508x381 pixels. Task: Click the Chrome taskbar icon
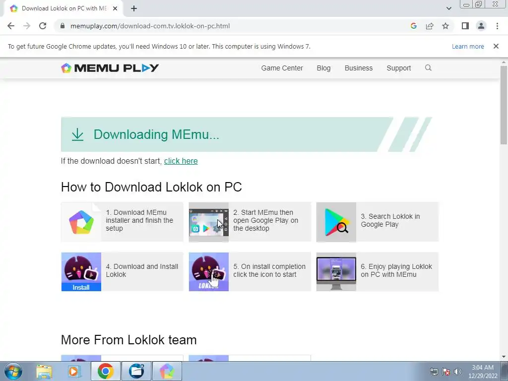(105, 371)
